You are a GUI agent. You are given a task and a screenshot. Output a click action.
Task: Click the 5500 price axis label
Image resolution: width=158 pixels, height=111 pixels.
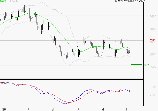click(153, 67)
